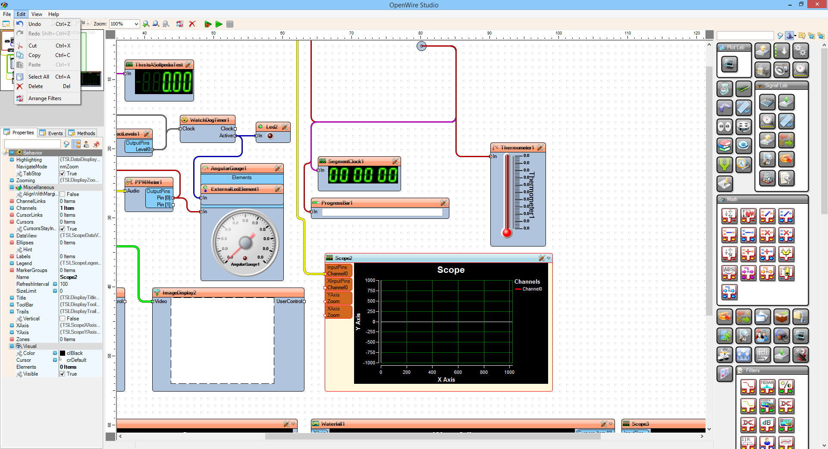Screen dimensions: 828x449
Task: Click the tools icon on SegmentClock1 header
Action: tap(395, 161)
